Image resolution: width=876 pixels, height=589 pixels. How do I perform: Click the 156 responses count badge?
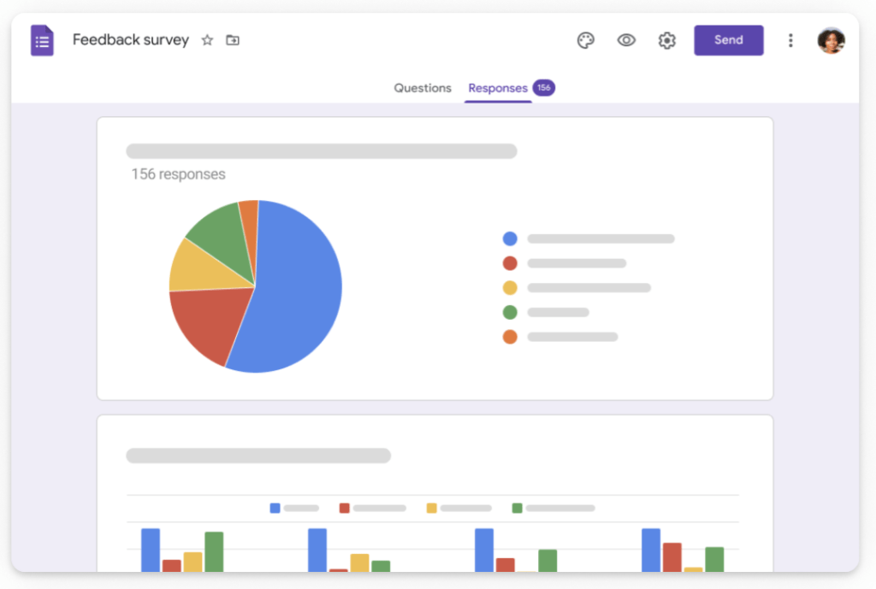543,88
